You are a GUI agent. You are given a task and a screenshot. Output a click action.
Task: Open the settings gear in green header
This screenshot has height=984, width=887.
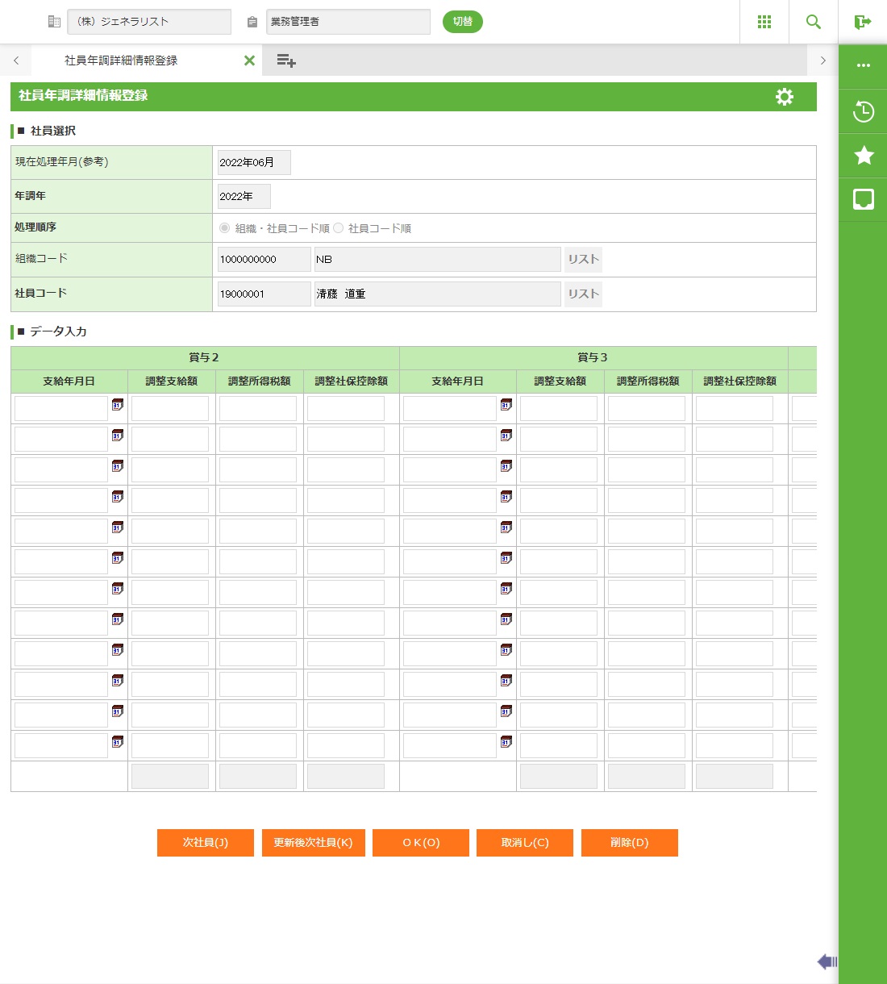pyautogui.click(x=784, y=97)
